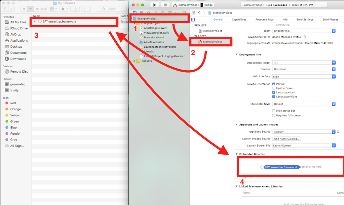The width and height of the screenshot is (344, 205).
Task: Switch to the Build Phases tab
Action: pyautogui.click(x=330, y=19)
